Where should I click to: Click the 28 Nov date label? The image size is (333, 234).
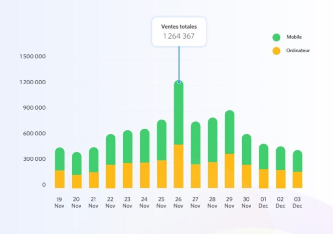(x=212, y=203)
